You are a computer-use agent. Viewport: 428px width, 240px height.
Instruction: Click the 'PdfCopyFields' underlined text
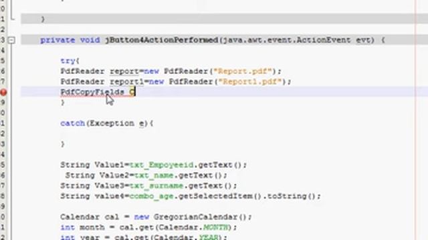[92, 92]
